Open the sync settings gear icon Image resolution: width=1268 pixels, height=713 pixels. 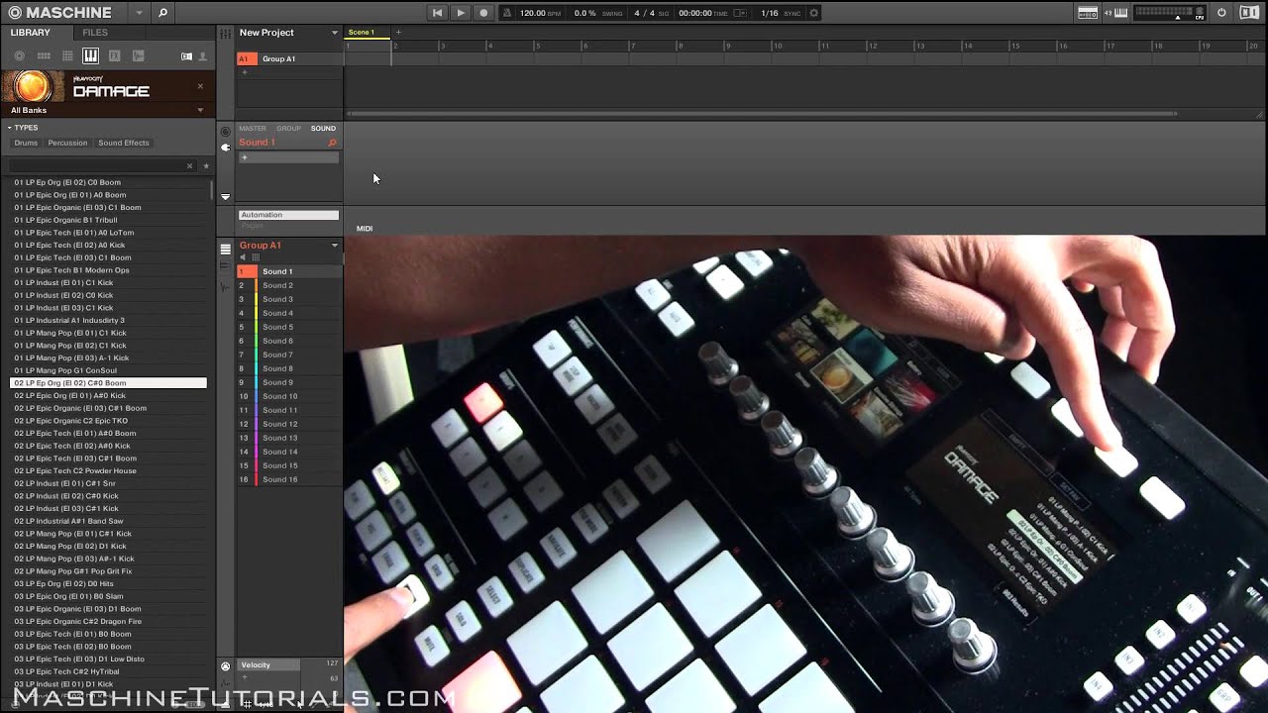pyautogui.click(x=814, y=13)
